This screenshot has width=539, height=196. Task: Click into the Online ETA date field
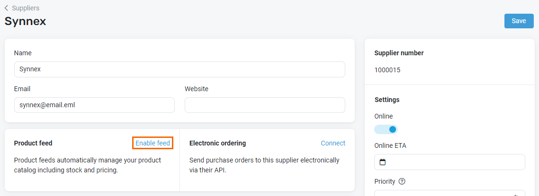[449, 162]
